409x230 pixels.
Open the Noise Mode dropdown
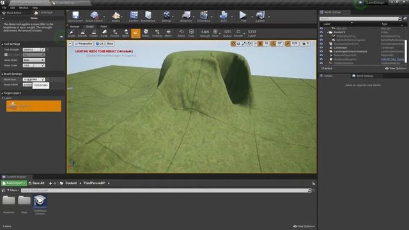(34, 60)
